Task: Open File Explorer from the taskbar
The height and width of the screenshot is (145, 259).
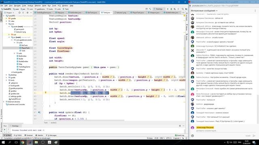Action: pos(36,142)
